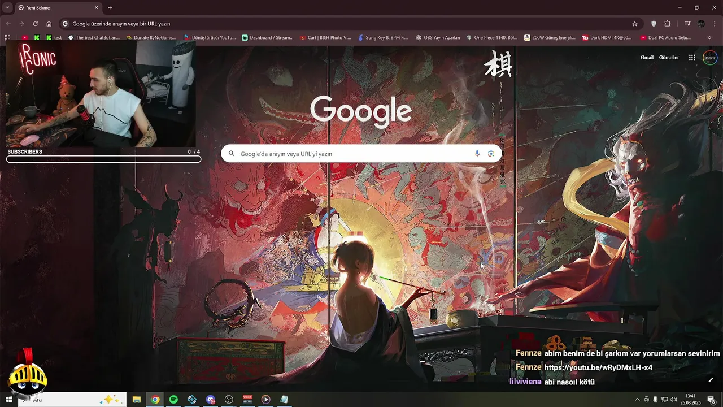Open the Google account avatar
Viewport: 723px width, 407px height.
(710, 58)
